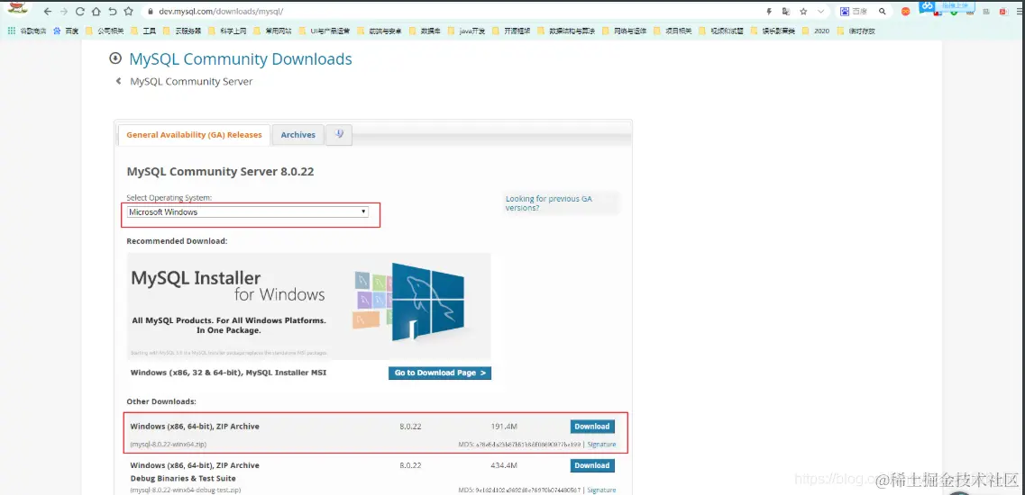
Task: Click the file name (mysql-8.0.22-winx64.zip)
Action: pyautogui.click(x=168, y=444)
